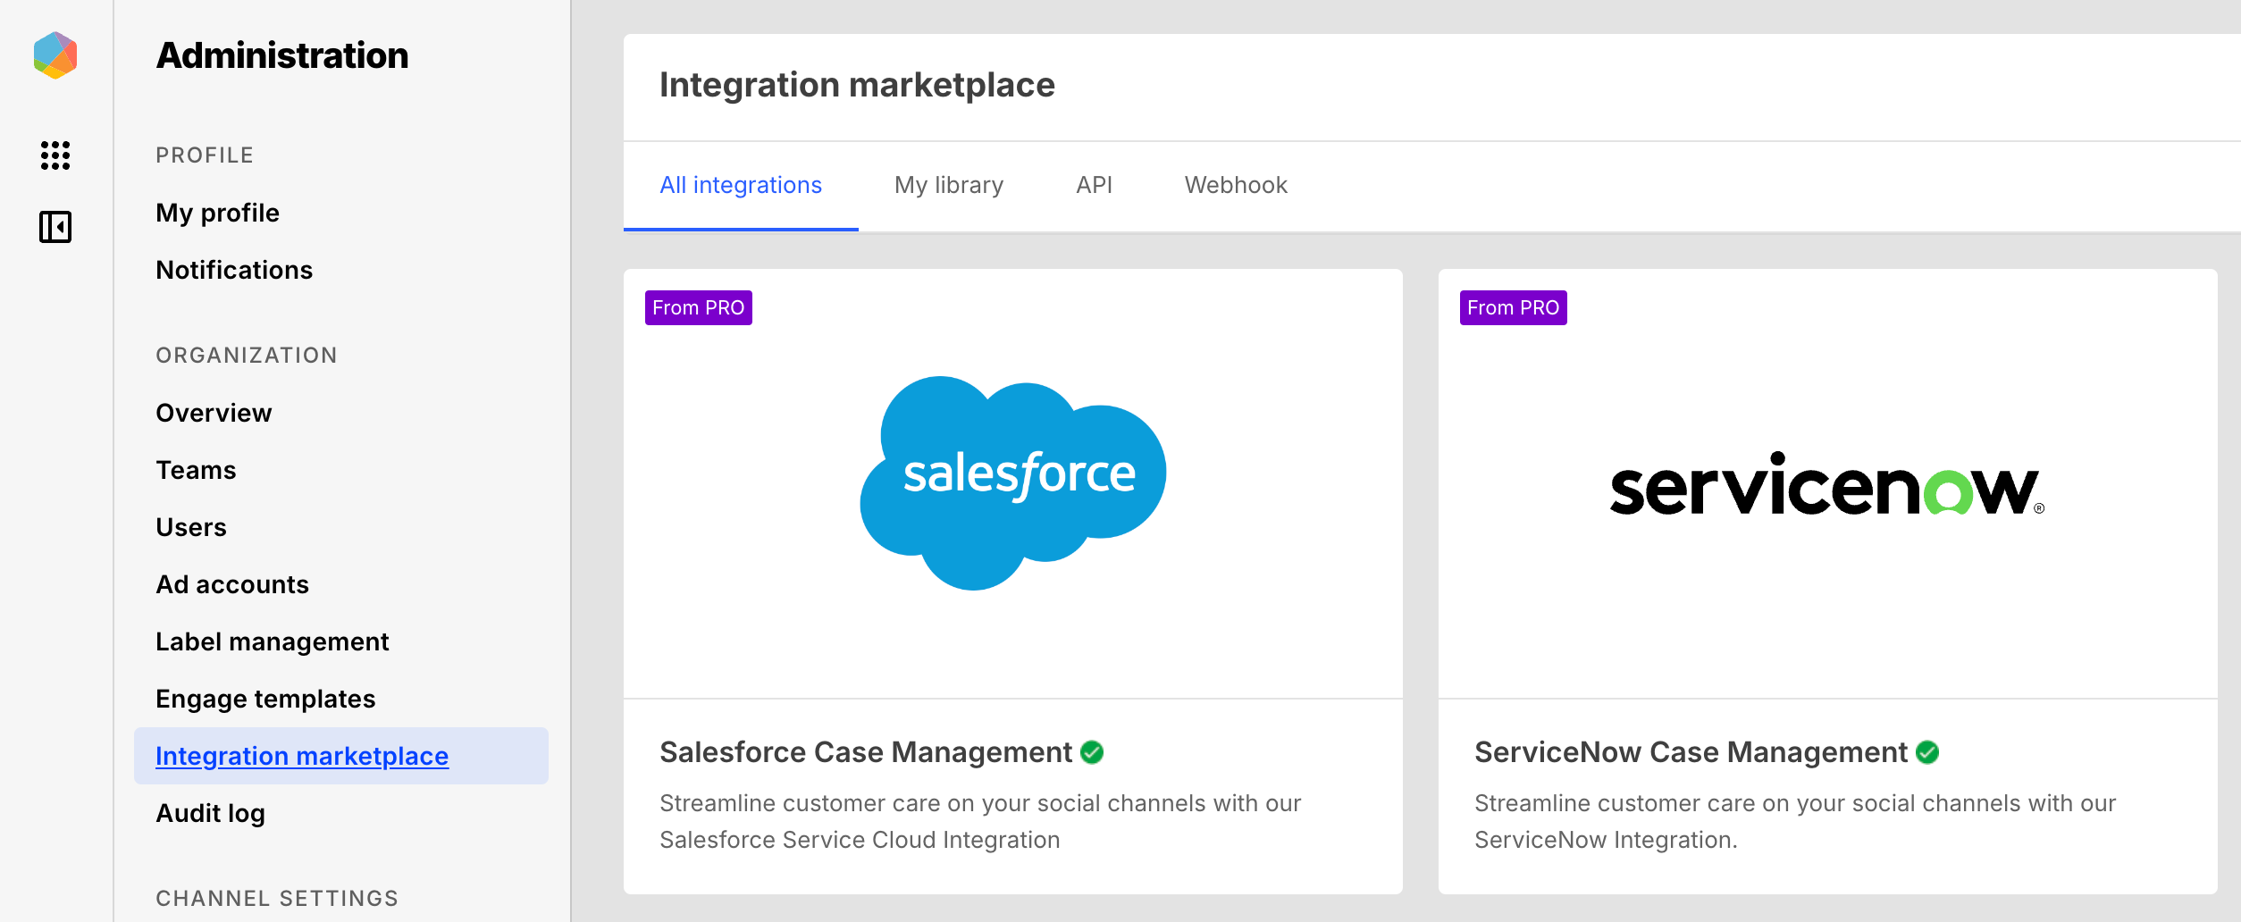Screen dimensions: 2241x922
Task: Click Salesforce Case Management title
Action: click(866, 752)
